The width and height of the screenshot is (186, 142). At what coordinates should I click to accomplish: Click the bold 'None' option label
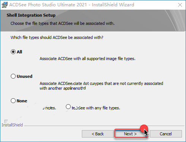22,101
